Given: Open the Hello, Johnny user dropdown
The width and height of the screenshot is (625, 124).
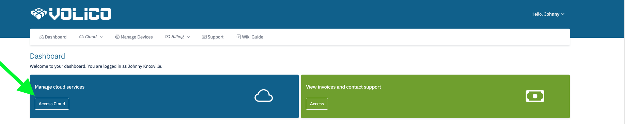Looking at the screenshot, I should click(x=548, y=14).
